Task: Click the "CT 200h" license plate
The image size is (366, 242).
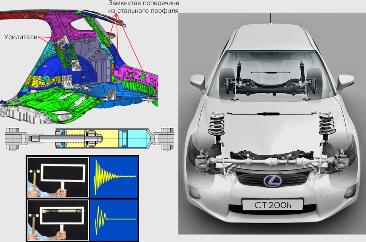Action: tap(273, 205)
